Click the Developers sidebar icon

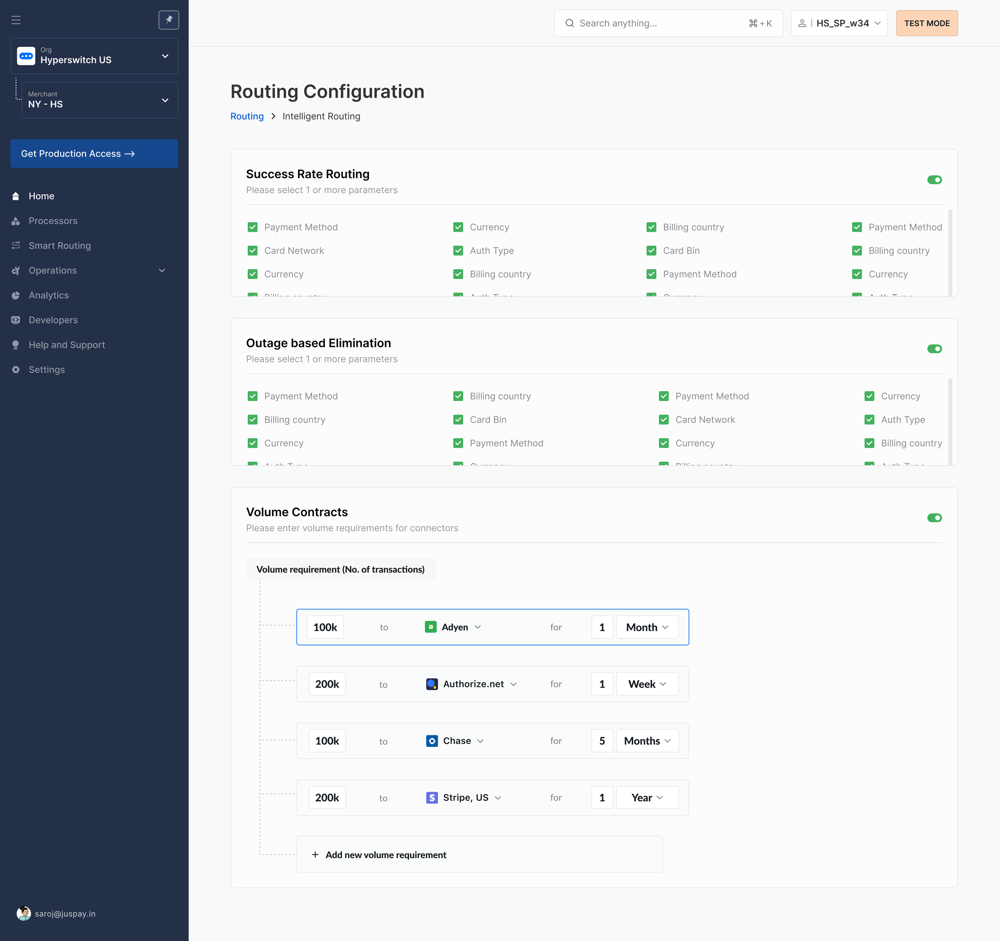16,320
